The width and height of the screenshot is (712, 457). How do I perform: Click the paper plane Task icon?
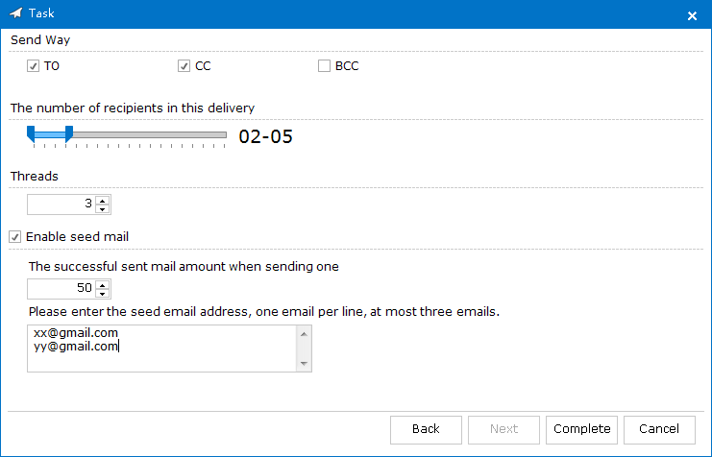tap(16, 13)
